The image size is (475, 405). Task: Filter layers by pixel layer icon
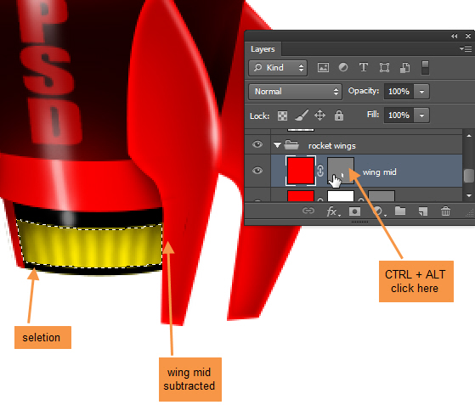tap(323, 67)
